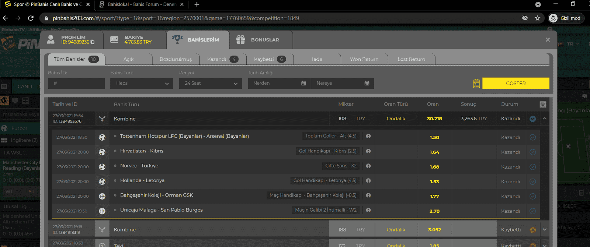Click the soccer ball icon for Norveç - Türkiye
The height and width of the screenshot is (247, 590).
tap(102, 167)
